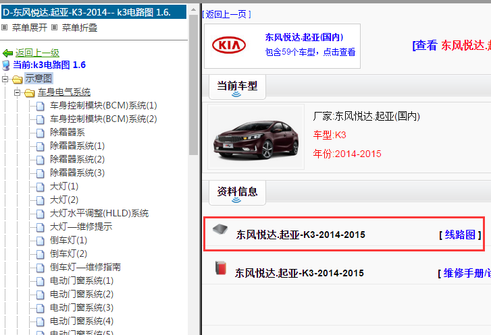The width and height of the screenshot is (491, 335).
Task: Click the document icon beside 电动门窗系统(3)
Action: [x=40, y=309]
